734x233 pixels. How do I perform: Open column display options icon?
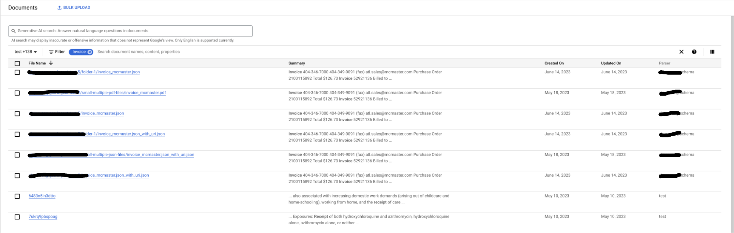712,52
